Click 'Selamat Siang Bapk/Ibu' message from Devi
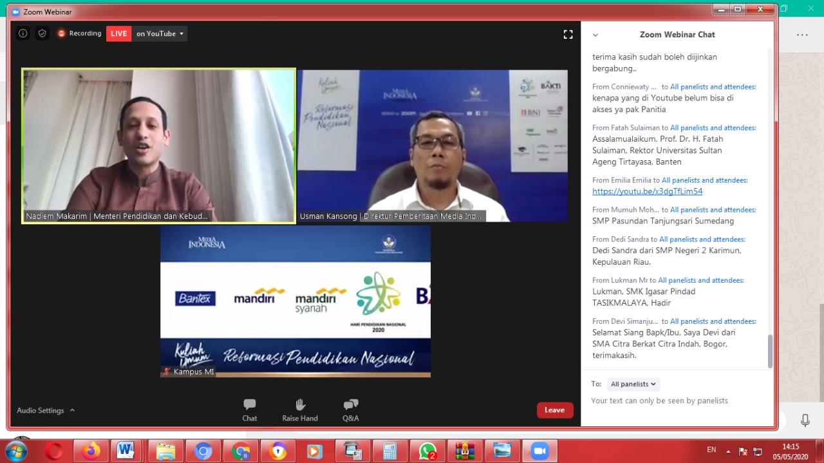 [664, 344]
